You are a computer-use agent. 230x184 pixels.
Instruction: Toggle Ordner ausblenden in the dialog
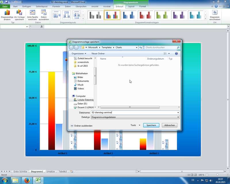(82, 126)
